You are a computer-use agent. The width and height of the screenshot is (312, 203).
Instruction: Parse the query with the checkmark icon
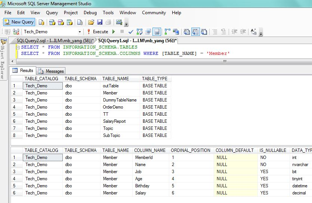pos(131,32)
